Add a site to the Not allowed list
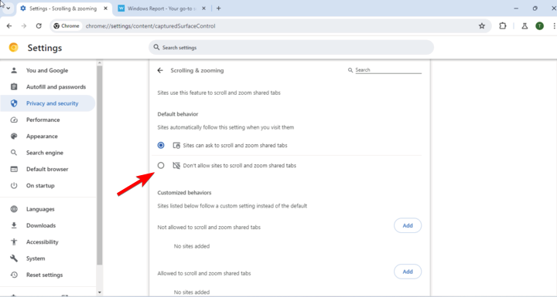557x297 pixels. click(x=408, y=225)
